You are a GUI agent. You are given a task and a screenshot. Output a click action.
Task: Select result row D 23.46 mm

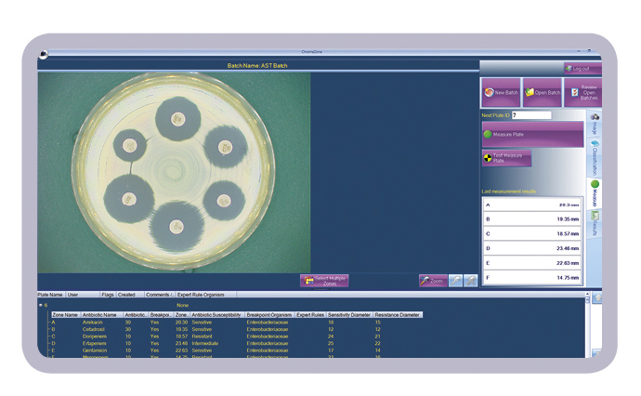click(x=532, y=248)
